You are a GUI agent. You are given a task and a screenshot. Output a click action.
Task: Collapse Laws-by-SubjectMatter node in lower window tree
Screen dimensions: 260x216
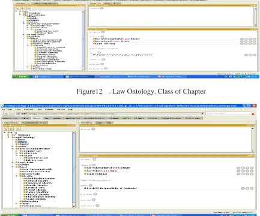[x=13, y=149]
